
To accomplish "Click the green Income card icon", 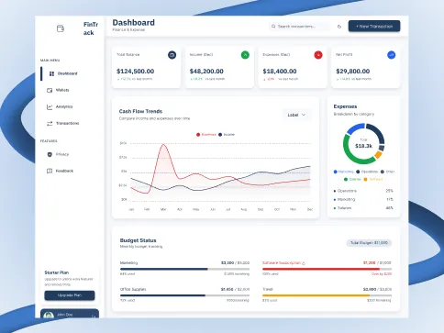I will pyautogui.click(x=245, y=55).
